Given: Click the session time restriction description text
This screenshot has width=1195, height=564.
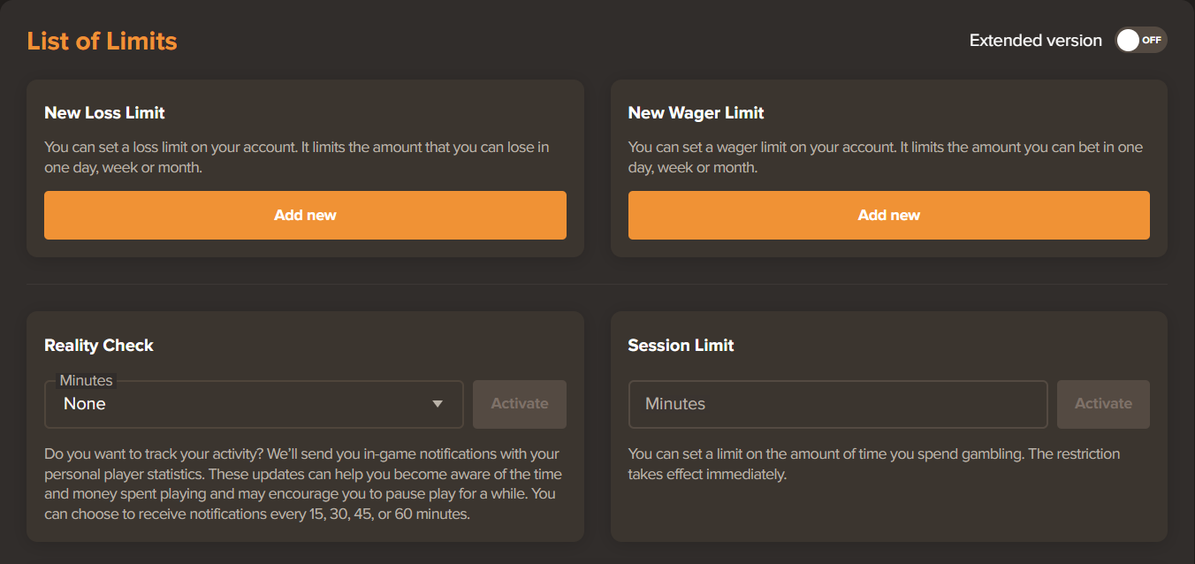Looking at the screenshot, I should point(875,463).
